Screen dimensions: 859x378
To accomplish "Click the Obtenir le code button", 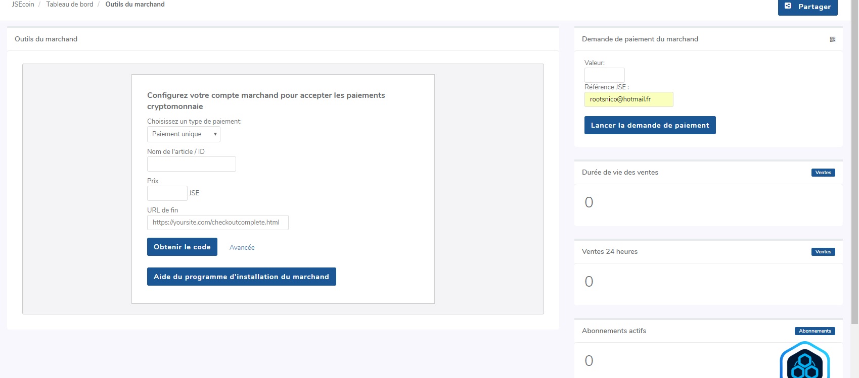I will click(182, 247).
